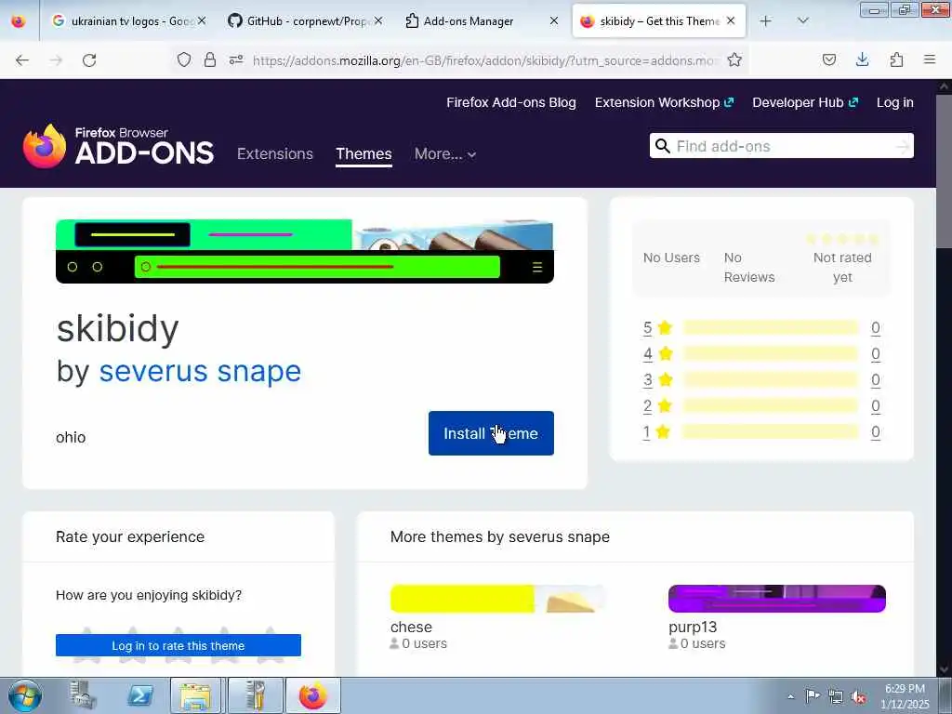The height and width of the screenshot is (714, 952).
Task: Switch to the GitHub corpnewt tab
Action: (x=305, y=21)
